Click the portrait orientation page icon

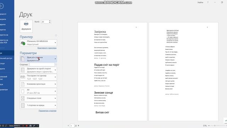[23, 84]
